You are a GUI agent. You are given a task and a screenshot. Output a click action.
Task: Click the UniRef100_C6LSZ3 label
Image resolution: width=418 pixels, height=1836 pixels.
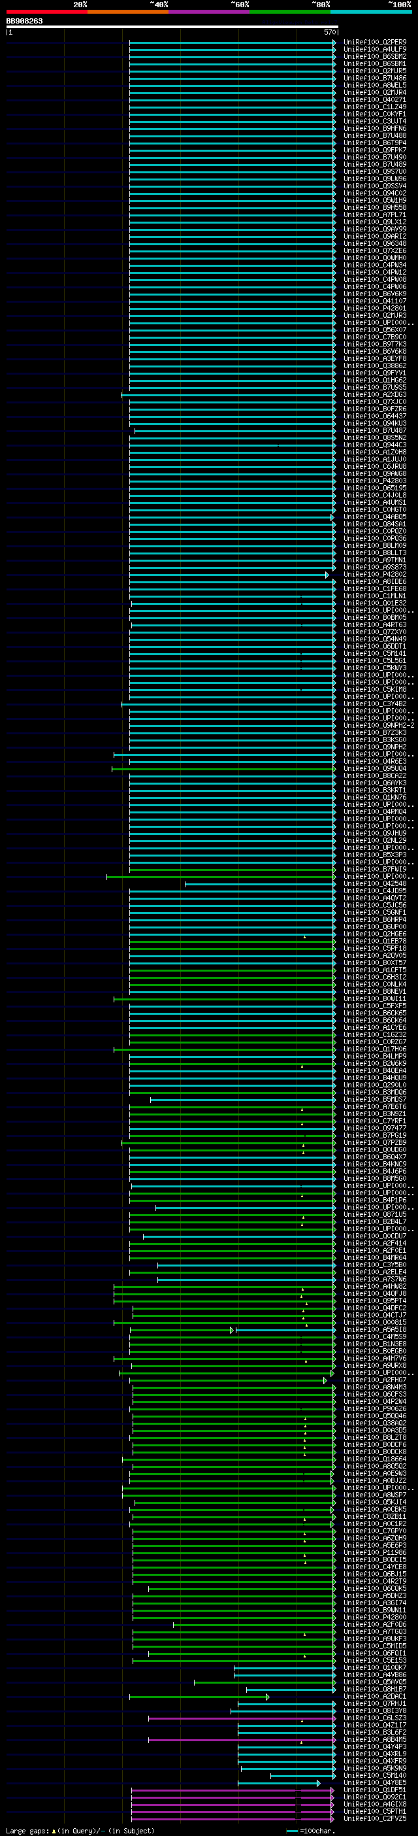point(376,1718)
